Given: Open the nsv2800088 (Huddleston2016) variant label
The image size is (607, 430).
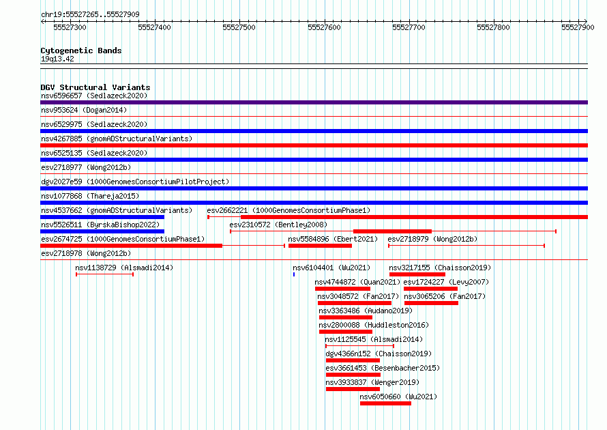Looking at the screenshot, I should pos(374,325).
